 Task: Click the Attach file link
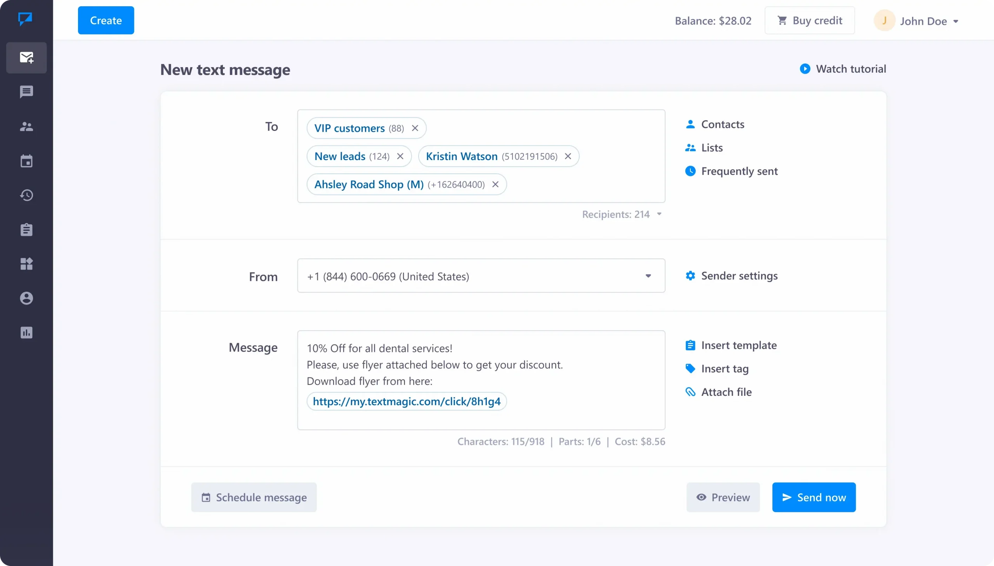click(726, 392)
